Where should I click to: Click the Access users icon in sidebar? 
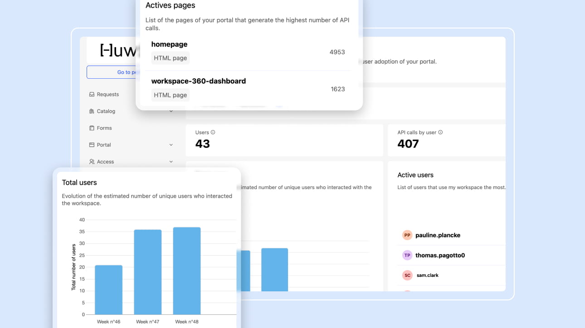[x=92, y=162]
